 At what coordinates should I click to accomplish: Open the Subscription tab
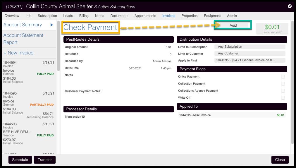click(47, 16)
